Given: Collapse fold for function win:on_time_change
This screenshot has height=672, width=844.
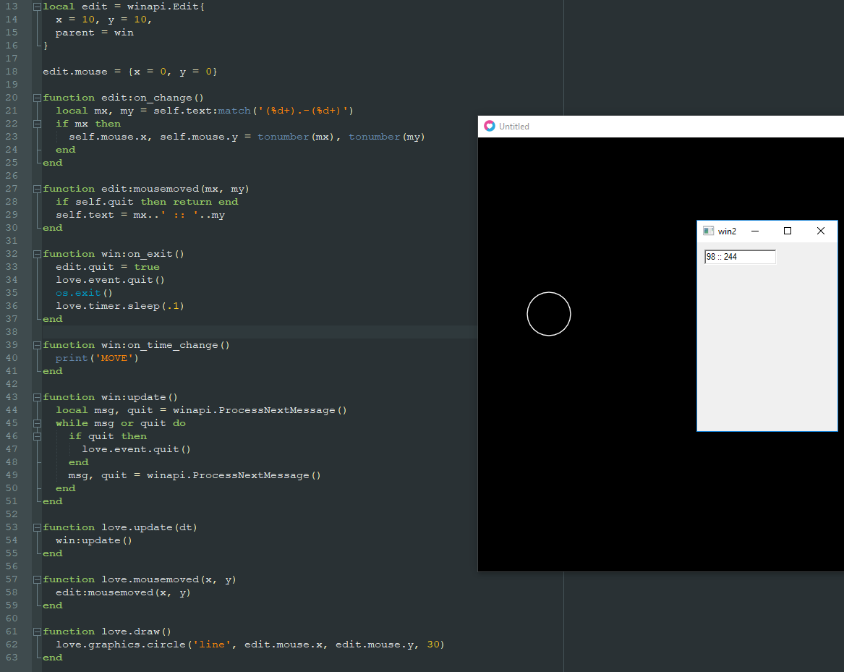Looking at the screenshot, I should point(37,345).
